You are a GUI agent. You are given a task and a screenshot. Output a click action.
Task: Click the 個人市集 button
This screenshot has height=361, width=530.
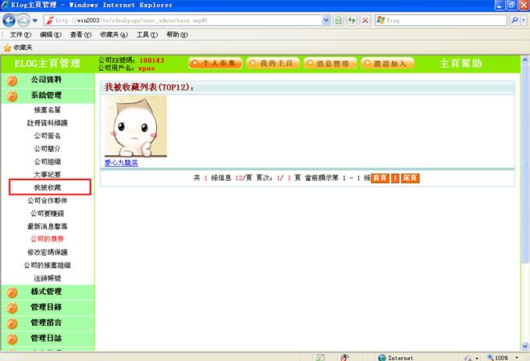(x=215, y=63)
